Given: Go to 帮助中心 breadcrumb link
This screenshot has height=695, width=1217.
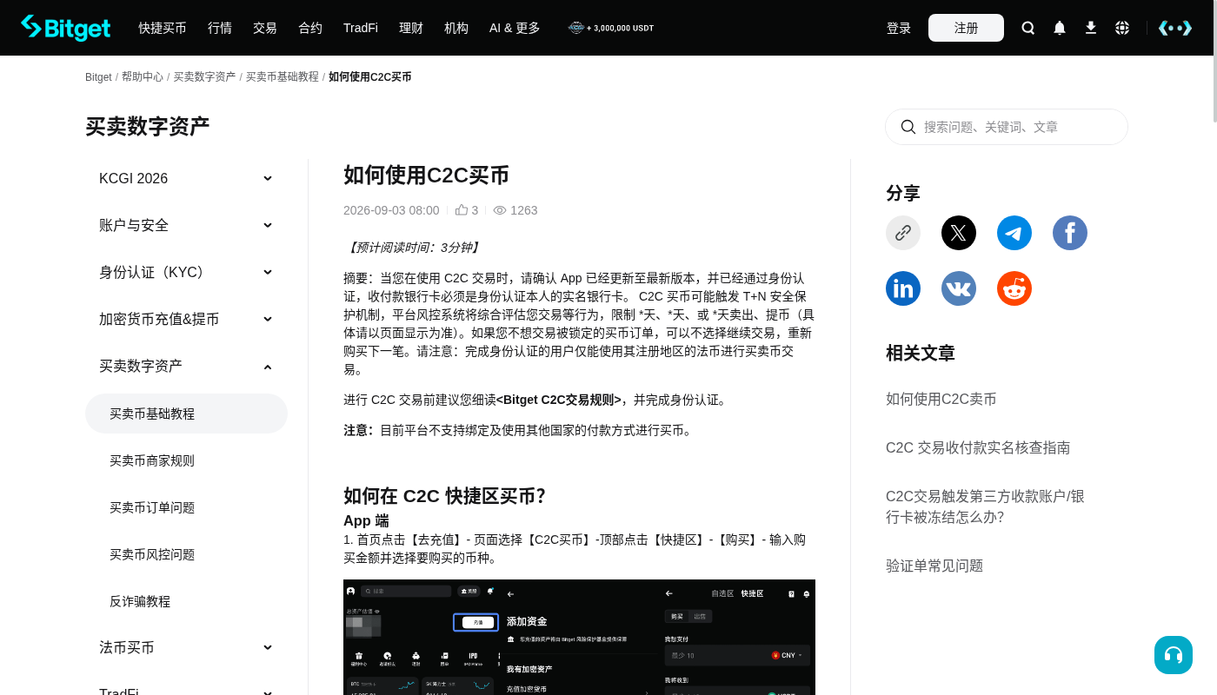Looking at the screenshot, I should pyautogui.click(x=143, y=77).
